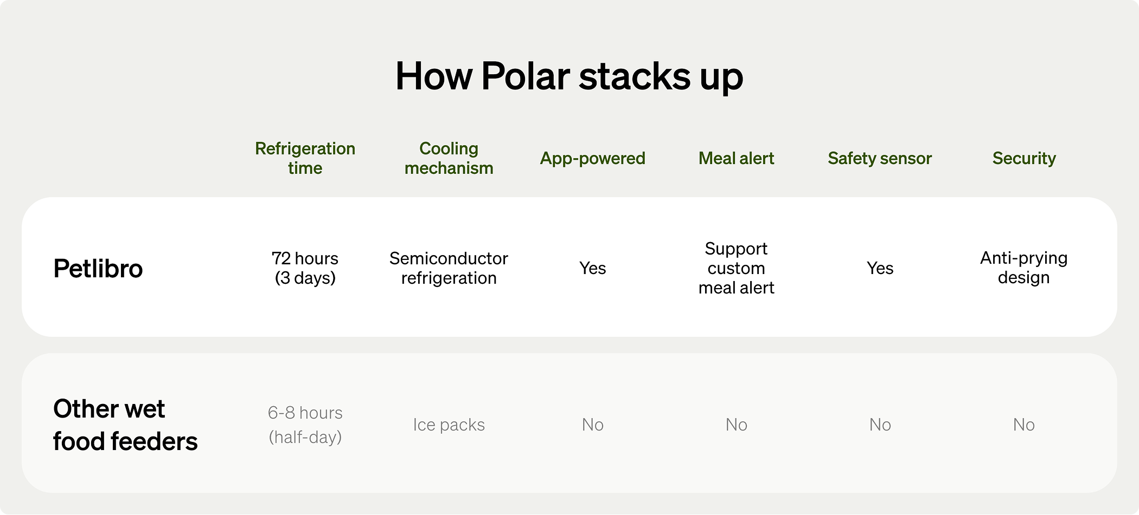Image resolution: width=1139 pixels, height=515 pixels.
Task: Click the "6-8 hours (half-day)" cell
Action: [305, 425]
